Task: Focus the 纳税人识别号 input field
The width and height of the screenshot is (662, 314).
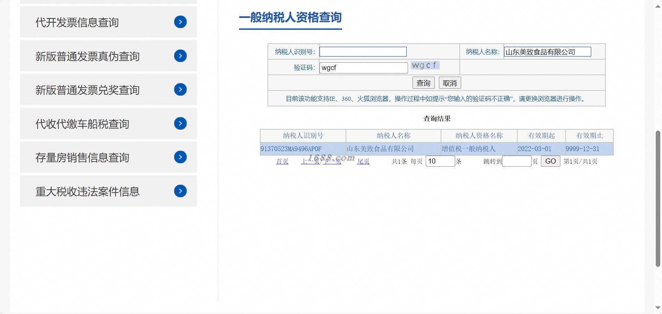Action: tap(363, 52)
